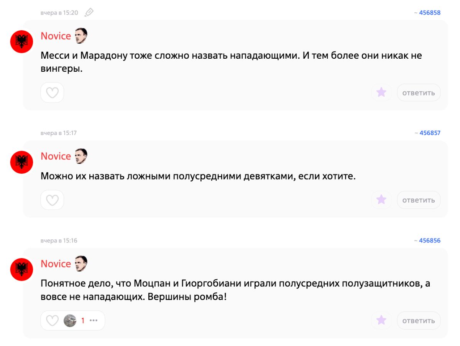This screenshot has height=346, width=460.
Task: Open comment permalink 456858
Action: click(429, 13)
